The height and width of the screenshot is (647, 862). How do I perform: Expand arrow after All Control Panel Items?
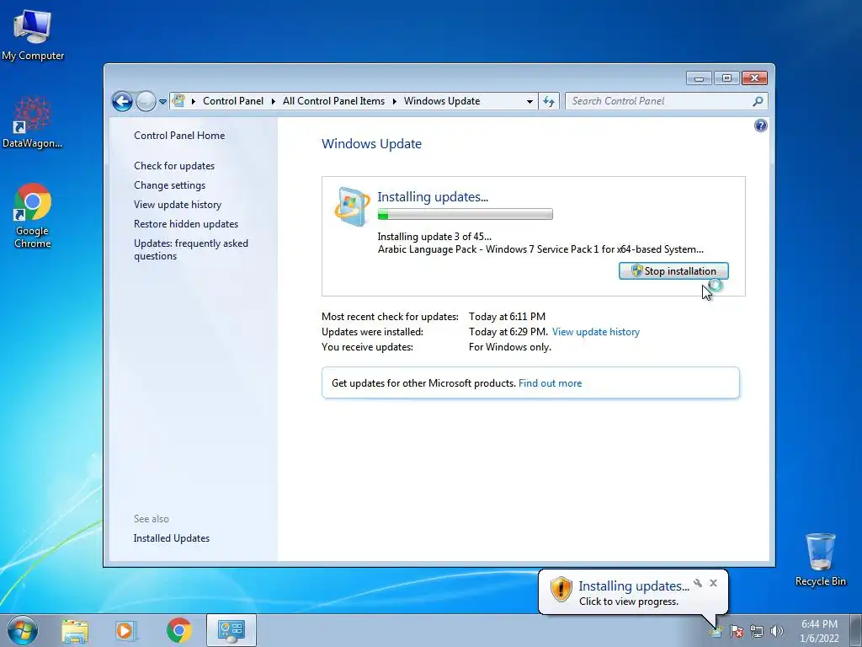coord(394,101)
